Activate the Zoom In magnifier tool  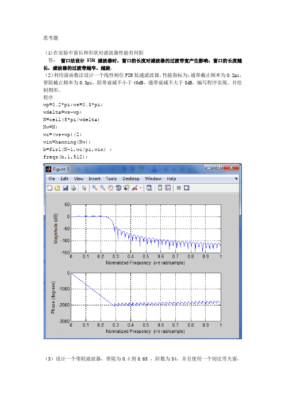[95, 188]
